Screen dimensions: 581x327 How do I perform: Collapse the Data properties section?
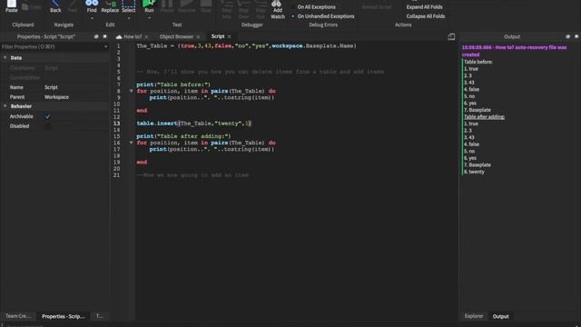click(x=5, y=58)
